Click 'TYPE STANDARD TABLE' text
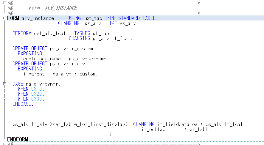The width and height of the screenshot is (264, 145). point(130,18)
